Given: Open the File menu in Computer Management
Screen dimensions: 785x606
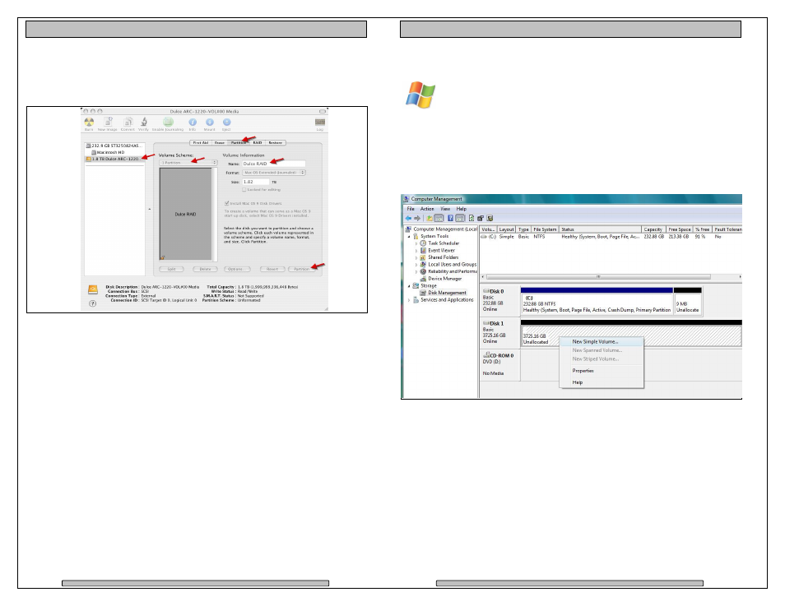Looking at the screenshot, I should (411, 209).
